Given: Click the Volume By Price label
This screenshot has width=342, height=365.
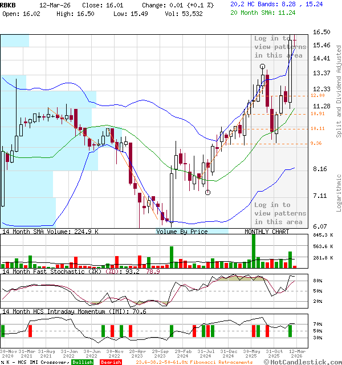Looking at the screenshot, I should pyautogui.click(x=182, y=232).
